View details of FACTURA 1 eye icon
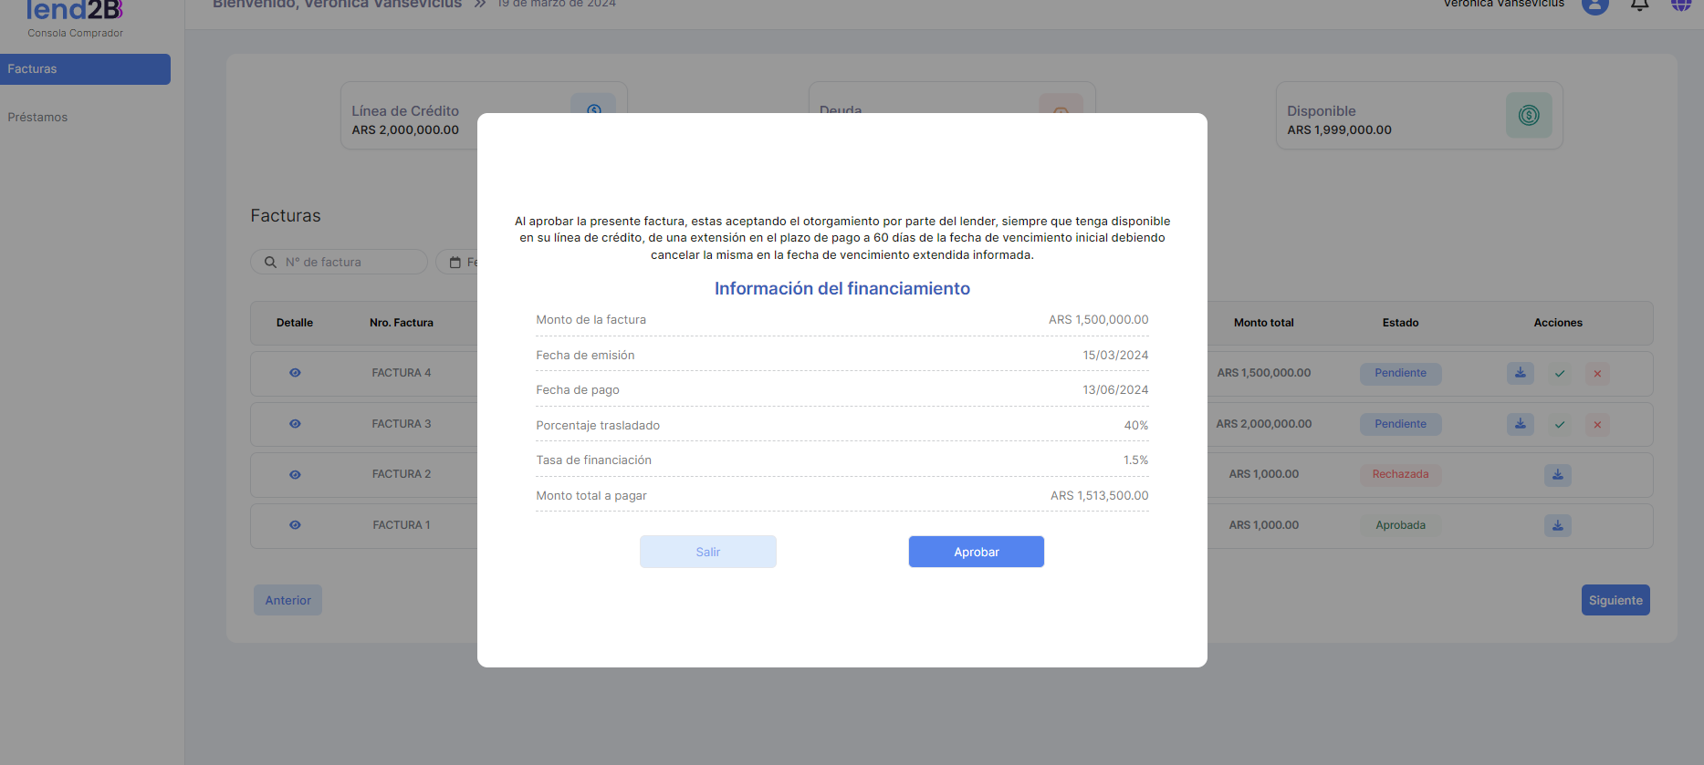 [295, 525]
